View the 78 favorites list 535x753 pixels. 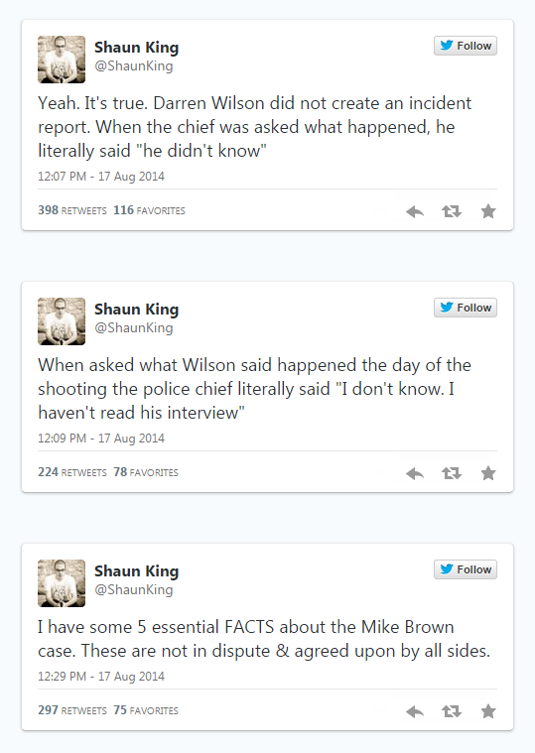146,472
